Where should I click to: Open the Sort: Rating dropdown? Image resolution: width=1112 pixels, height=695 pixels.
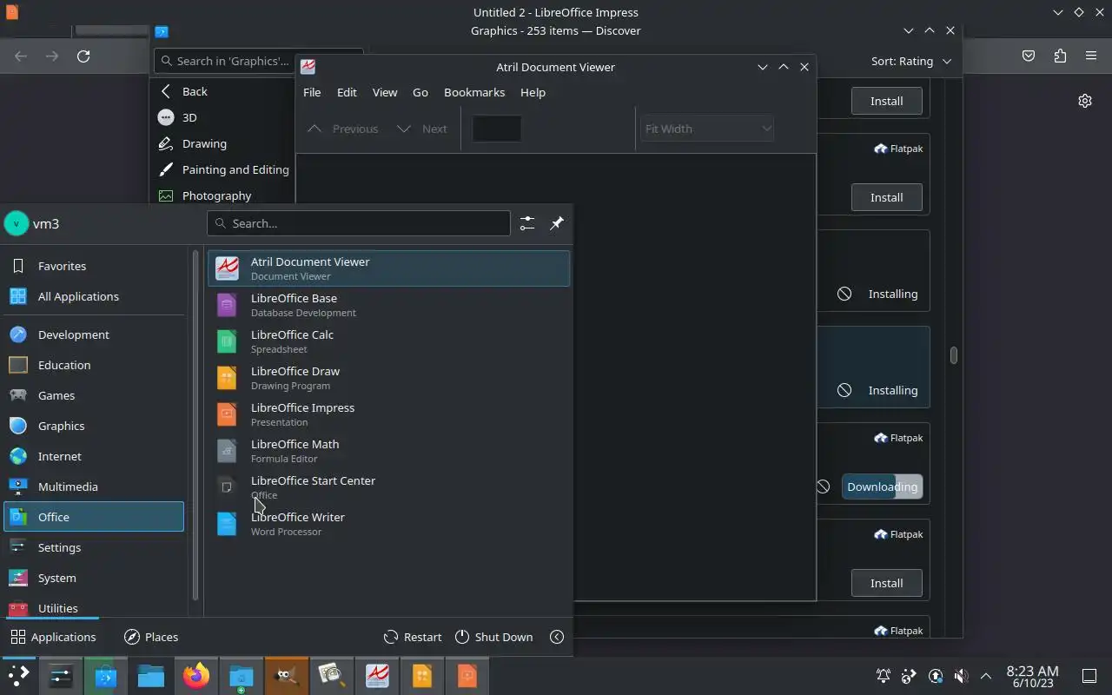[x=911, y=61]
